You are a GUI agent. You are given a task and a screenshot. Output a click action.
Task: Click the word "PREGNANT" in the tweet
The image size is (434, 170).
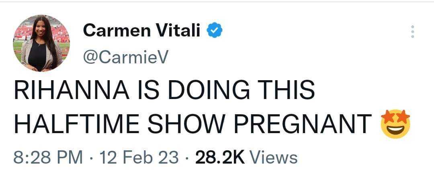click(304, 124)
